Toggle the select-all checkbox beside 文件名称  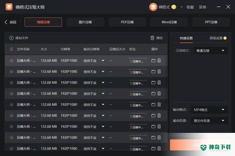point(11,49)
